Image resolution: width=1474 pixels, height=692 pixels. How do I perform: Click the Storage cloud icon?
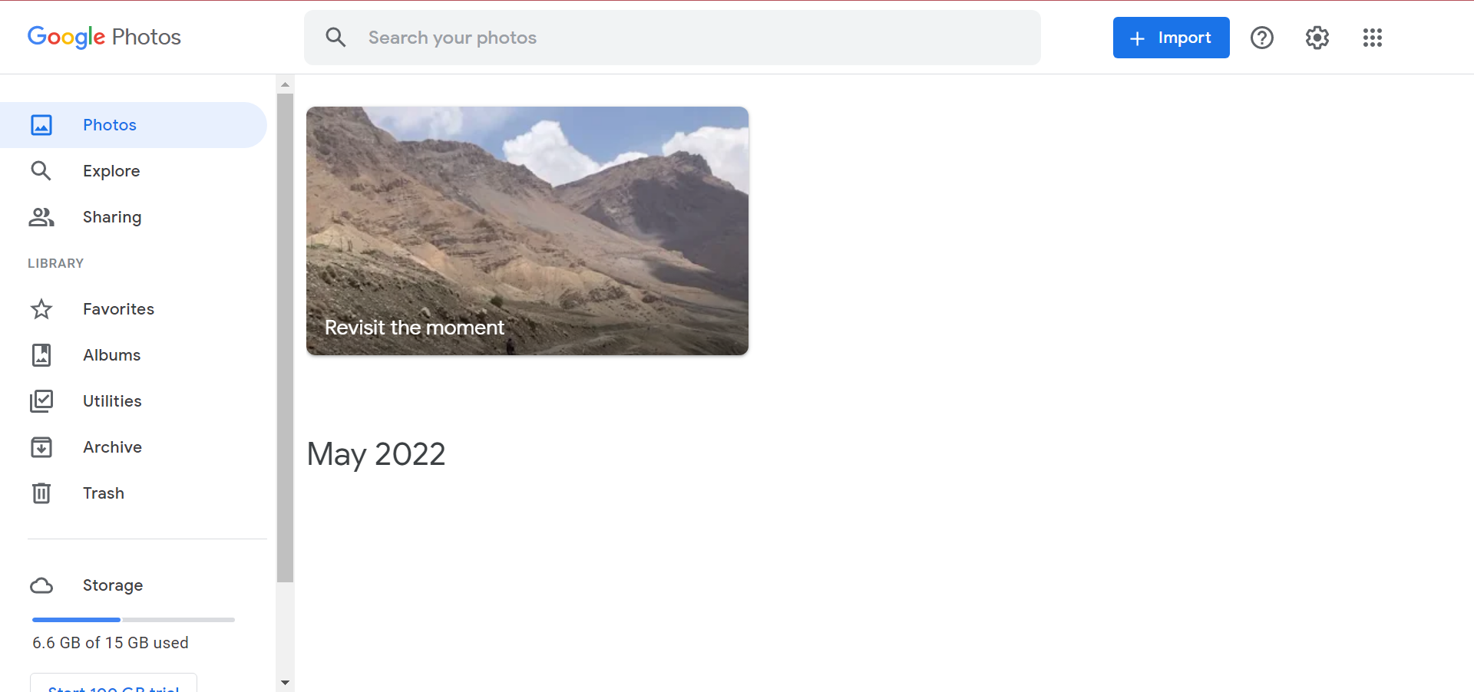click(41, 585)
